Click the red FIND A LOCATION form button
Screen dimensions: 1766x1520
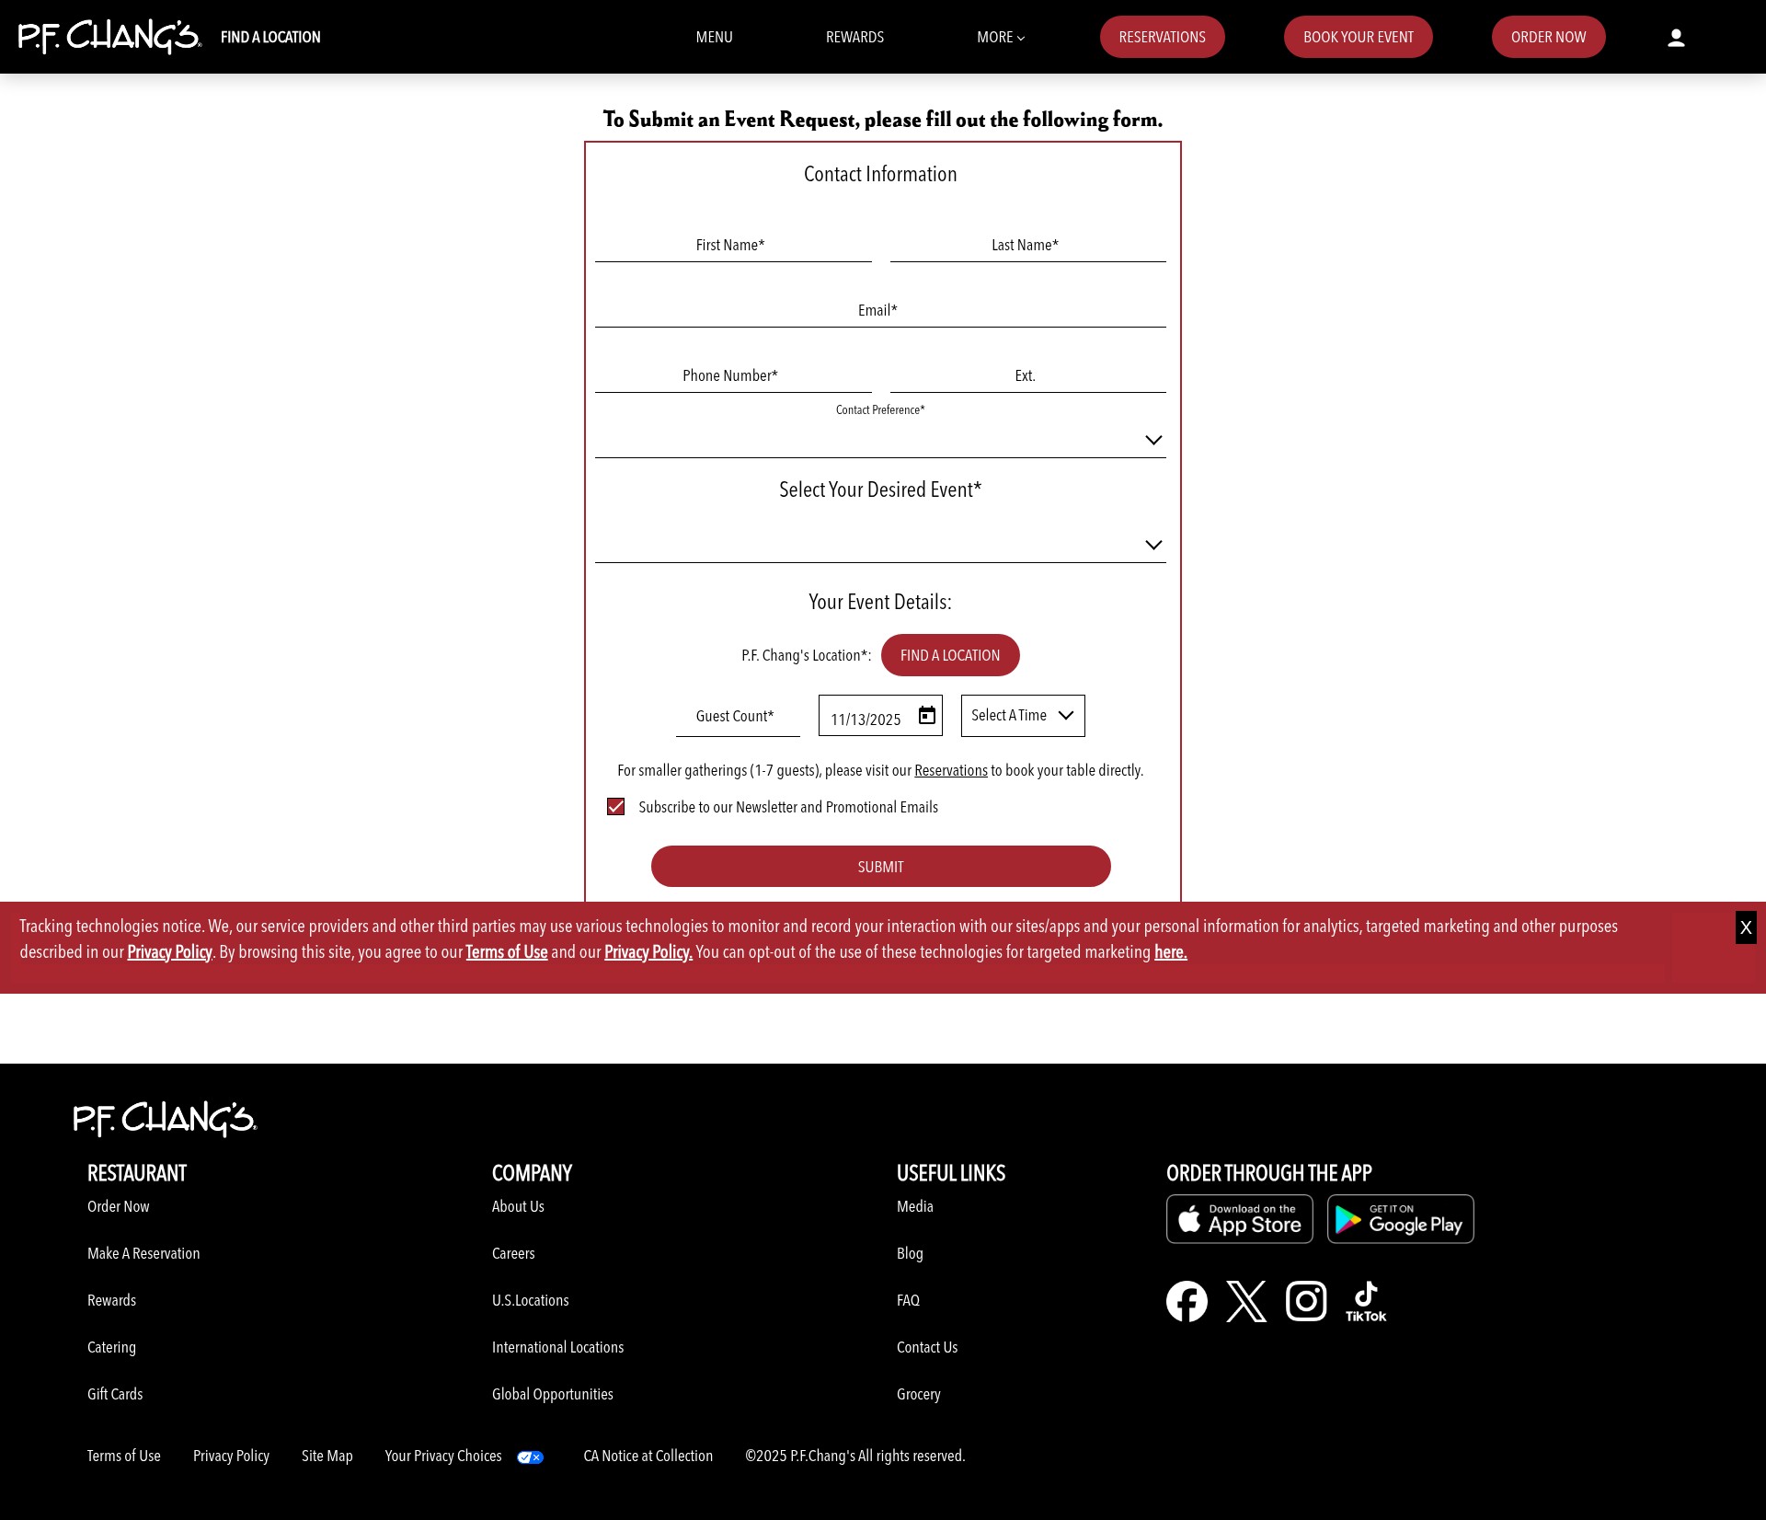coord(950,655)
